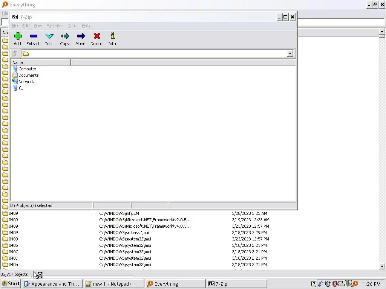
Task: Open the Help menu in 7-Zip
Action: [x=86, y=26]
